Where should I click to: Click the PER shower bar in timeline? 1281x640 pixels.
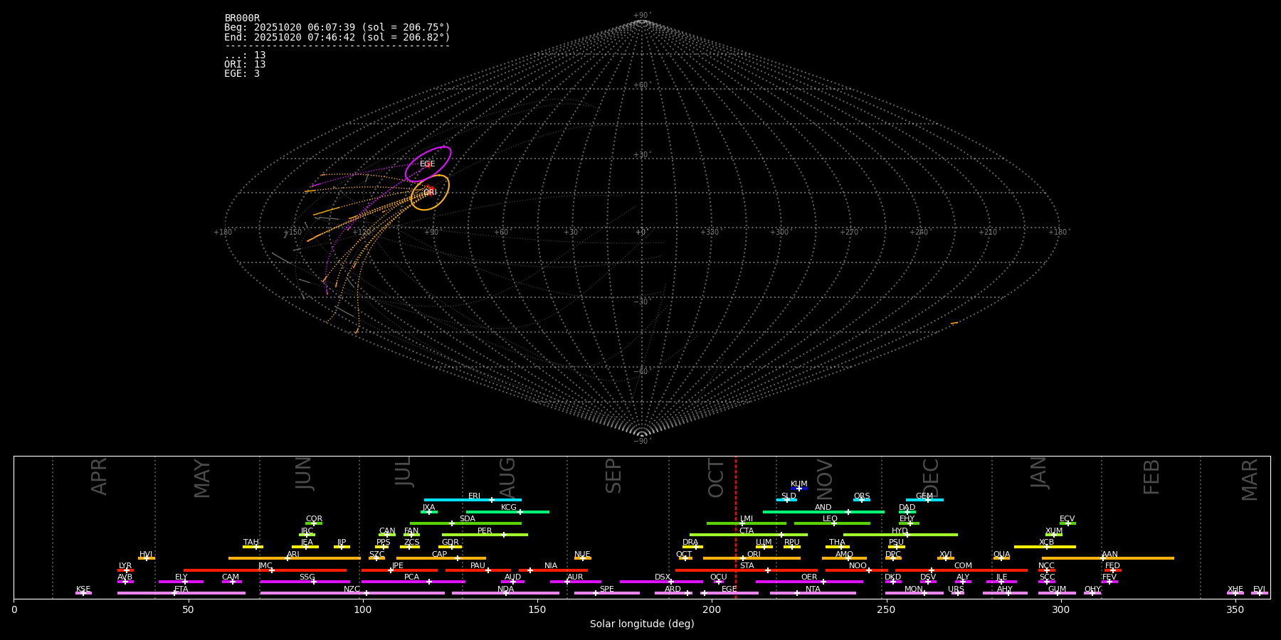485,535
